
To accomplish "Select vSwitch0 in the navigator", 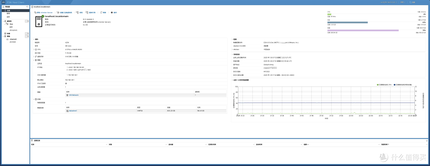I will point(13,39).
